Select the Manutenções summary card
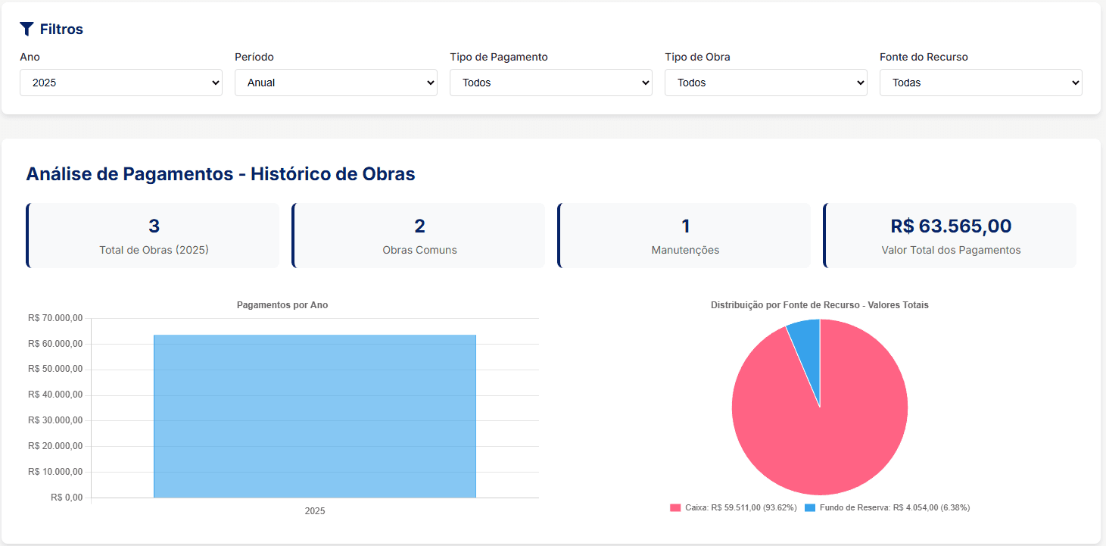Screen dimensions: 1106x546 tap(685, 236)
